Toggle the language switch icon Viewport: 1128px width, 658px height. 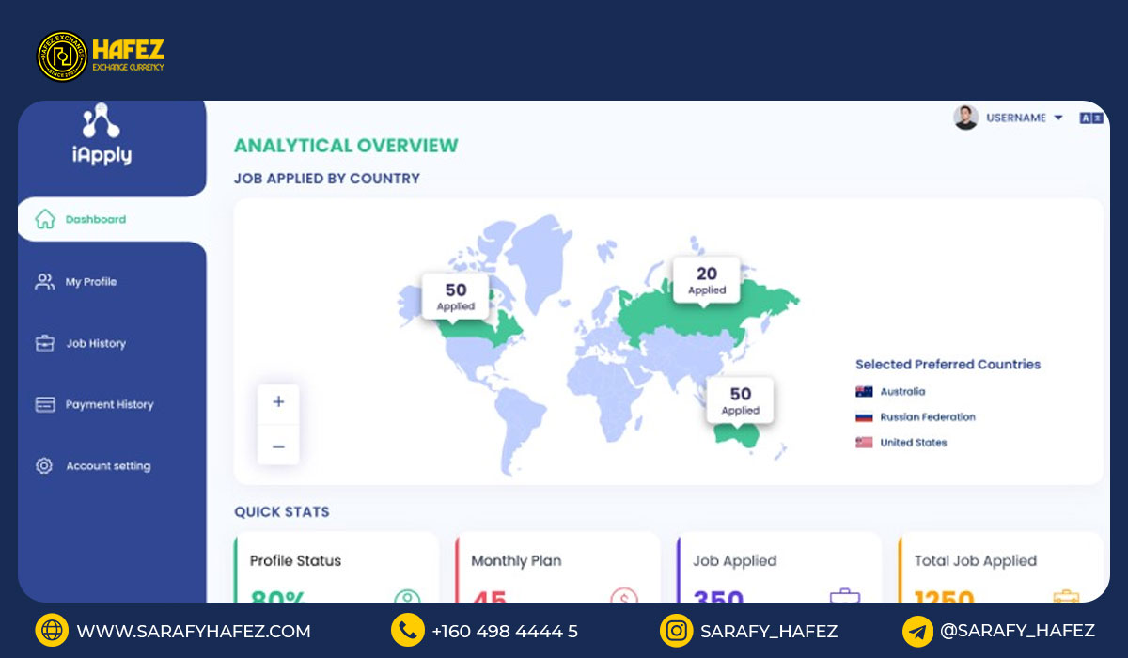pos(1090,118)
